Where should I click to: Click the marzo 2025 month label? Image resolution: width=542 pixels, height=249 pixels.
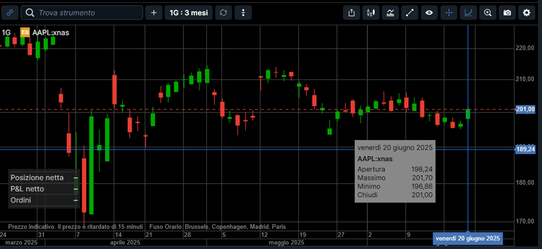(21, 242)
